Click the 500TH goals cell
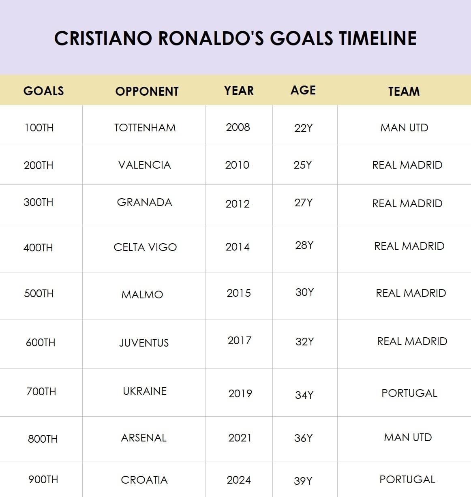Screen dimensions: 471x497 (39, 293)
